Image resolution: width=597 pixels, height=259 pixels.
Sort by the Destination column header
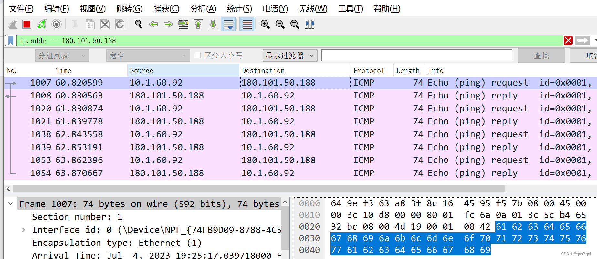click(x=295, y=70)
